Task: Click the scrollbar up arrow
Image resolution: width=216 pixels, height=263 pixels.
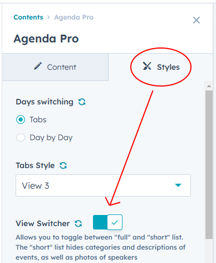Action: coord(209,86)
